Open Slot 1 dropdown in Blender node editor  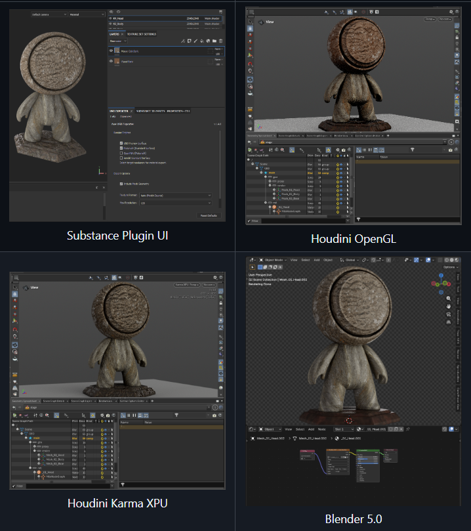[x=344, y=429]
